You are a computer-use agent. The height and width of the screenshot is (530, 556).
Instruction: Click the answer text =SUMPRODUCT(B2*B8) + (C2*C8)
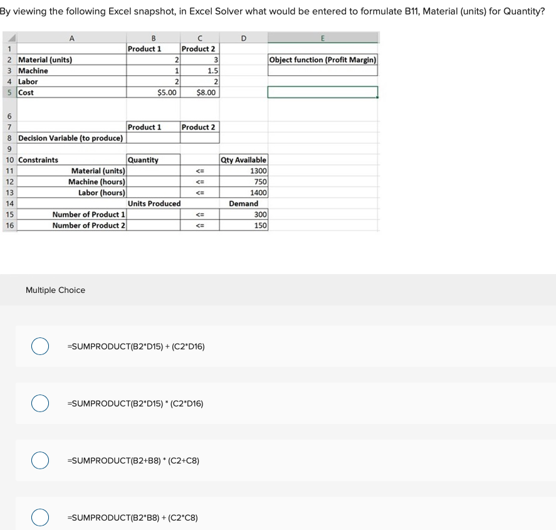pos(133,517)
